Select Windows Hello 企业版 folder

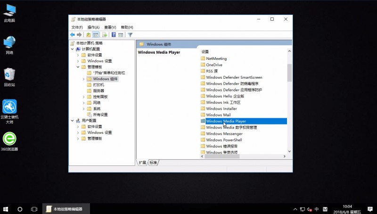[225, 96]
